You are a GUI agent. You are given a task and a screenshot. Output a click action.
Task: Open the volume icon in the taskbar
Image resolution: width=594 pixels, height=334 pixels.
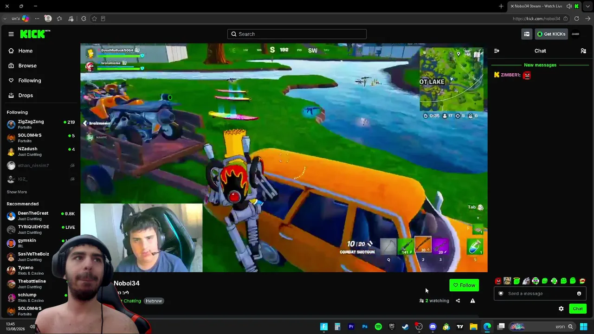[x=32, y=327]
